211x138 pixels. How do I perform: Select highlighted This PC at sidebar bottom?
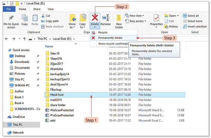pyautogui.click(x=21, y=125)
